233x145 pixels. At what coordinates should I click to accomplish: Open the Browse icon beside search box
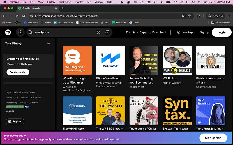click(107, 32)
